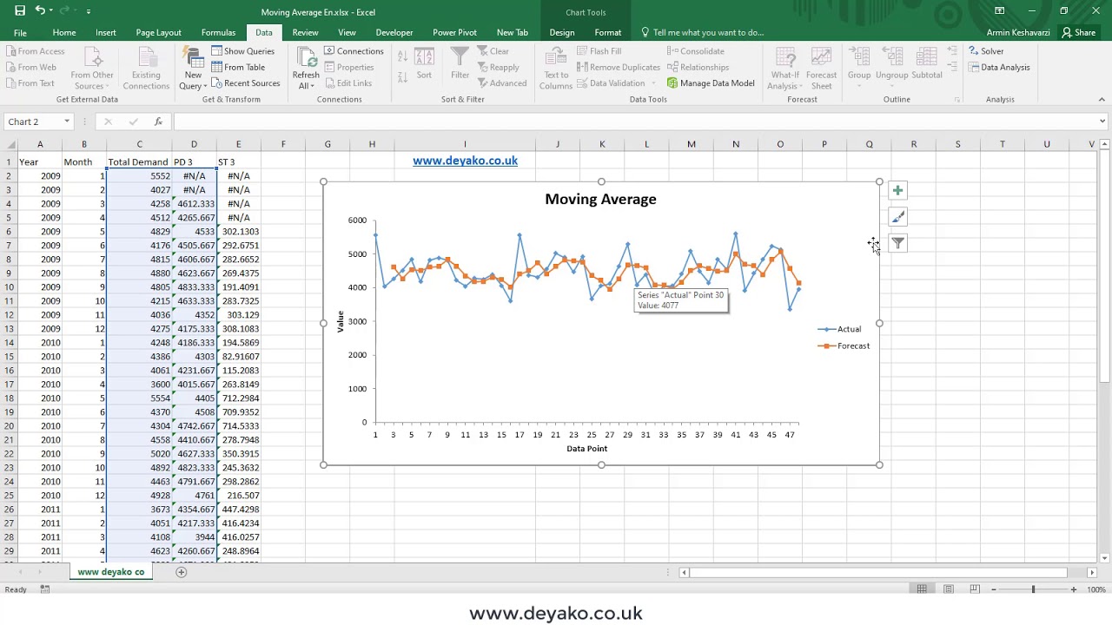The image size is (1112, 625).
Task: Click Sort Z to A icon
Action: point(402,76)
